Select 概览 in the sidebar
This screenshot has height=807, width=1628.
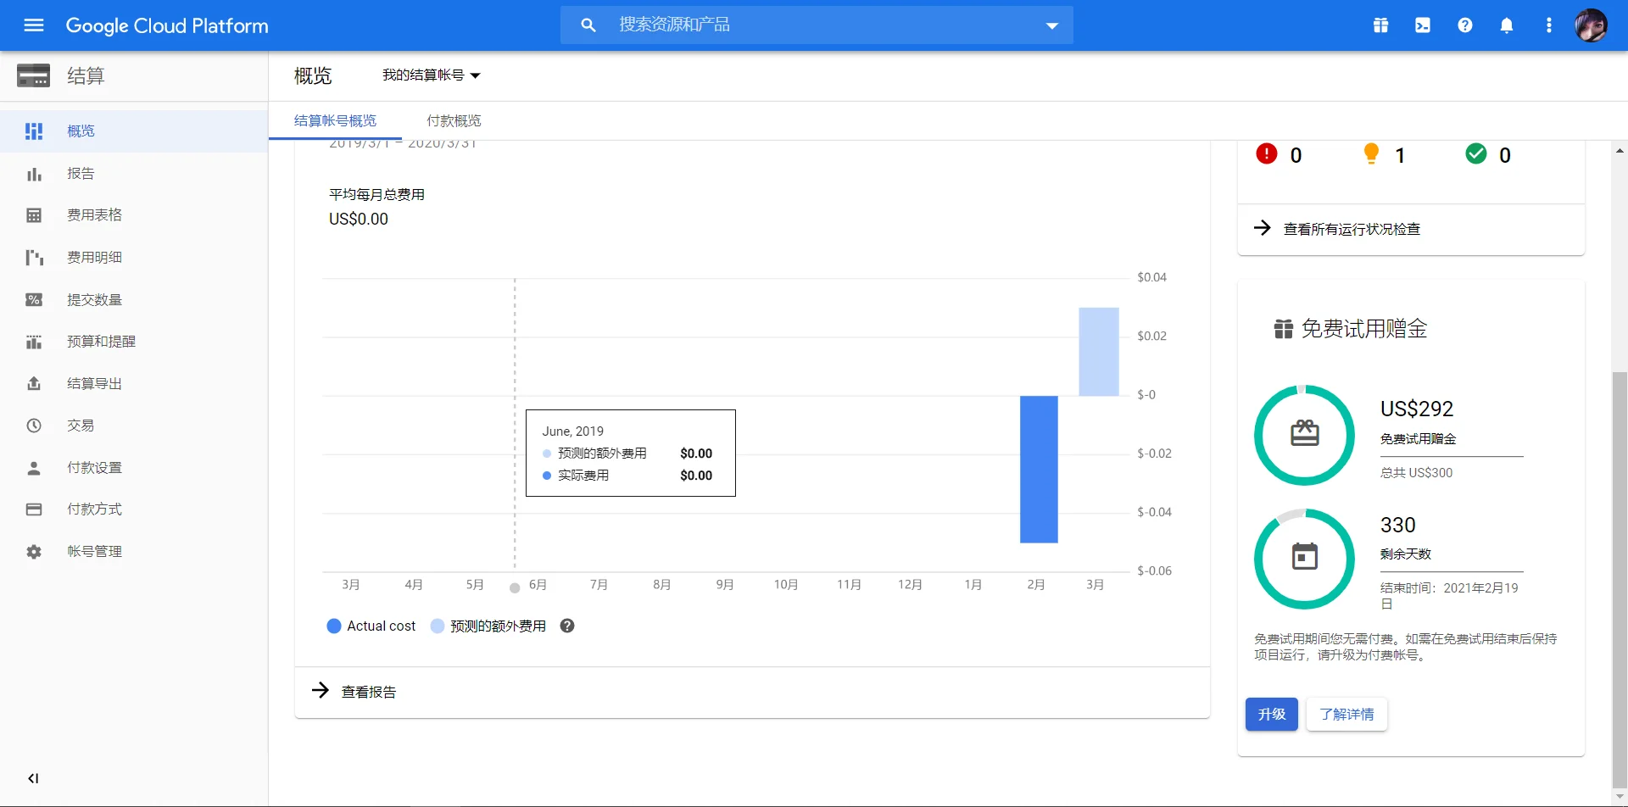pyautogui.click(x=134, y=131)
